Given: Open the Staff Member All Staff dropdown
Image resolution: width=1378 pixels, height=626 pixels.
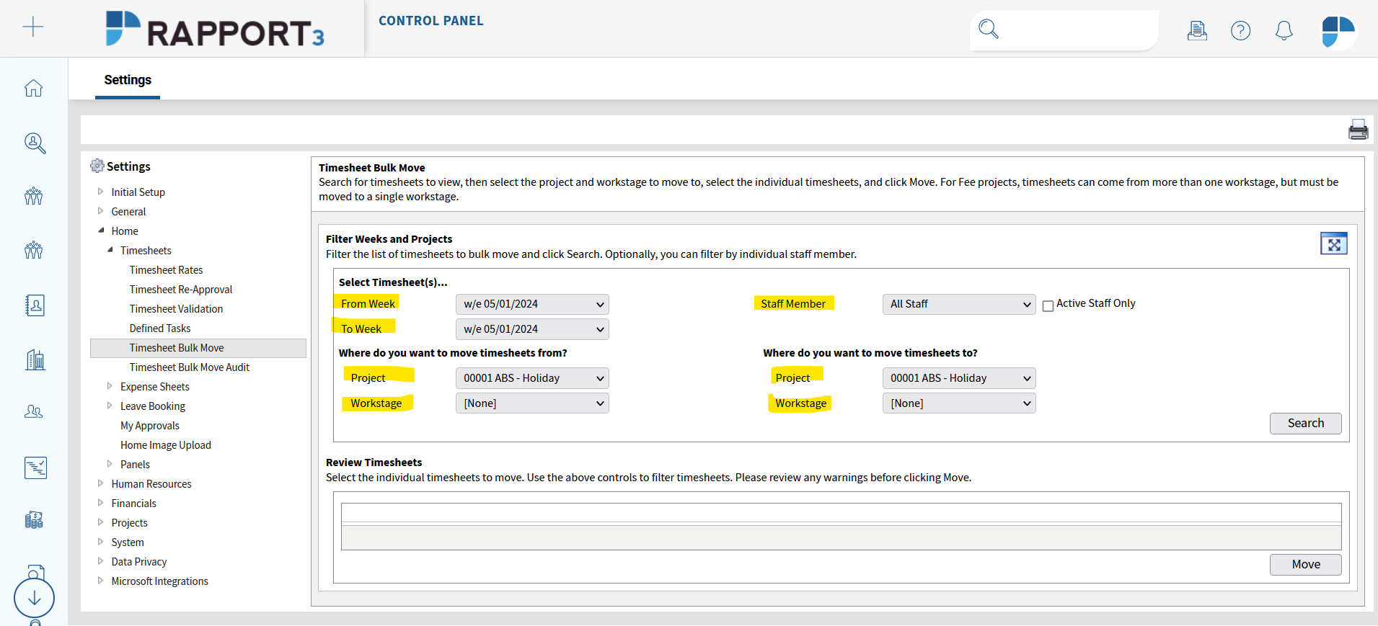Looking at the screenshot, I should (x=959, y=304).
